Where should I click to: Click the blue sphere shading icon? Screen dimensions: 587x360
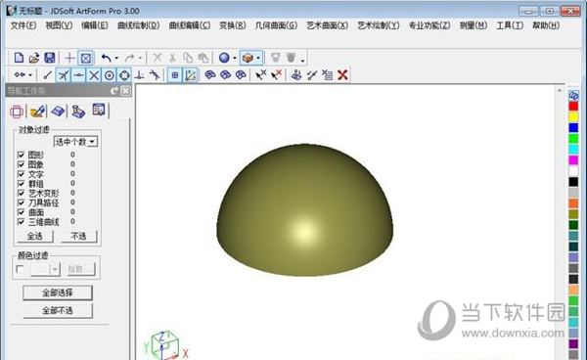pos(224,58)
